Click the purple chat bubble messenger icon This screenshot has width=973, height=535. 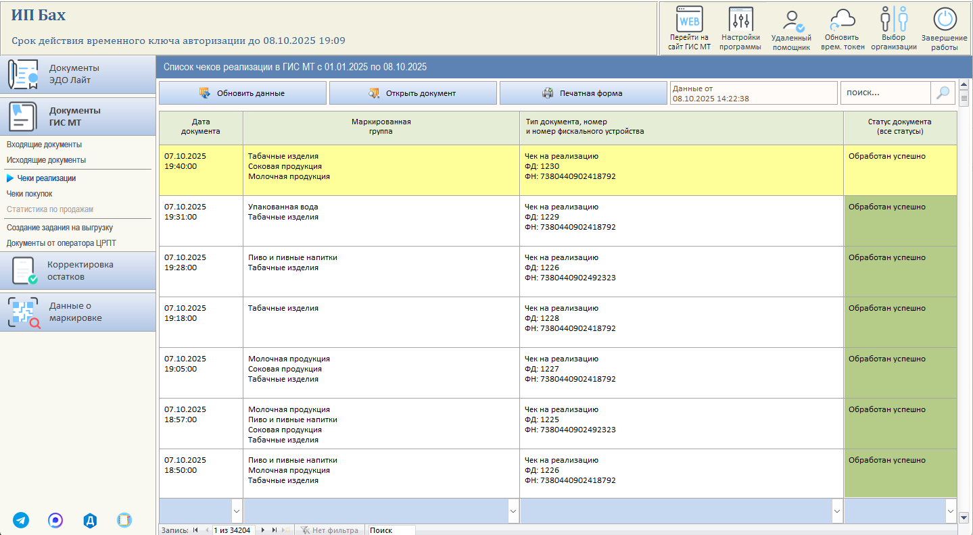(55, 520)
